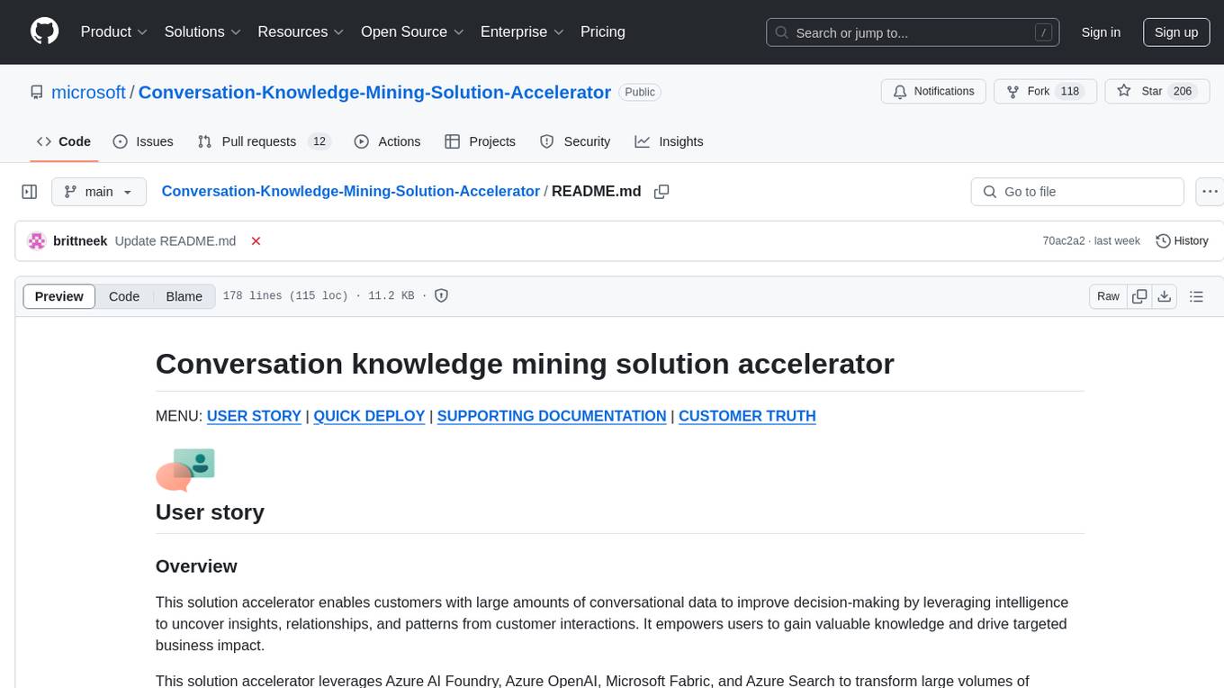Open the main branch selector
The height and width of the screenshot is (688, 1224).
(99, 192)
